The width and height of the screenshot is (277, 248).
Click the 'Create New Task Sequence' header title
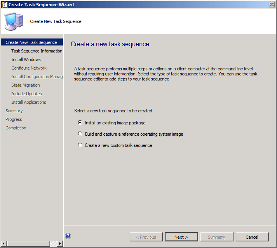pos(56,21)
